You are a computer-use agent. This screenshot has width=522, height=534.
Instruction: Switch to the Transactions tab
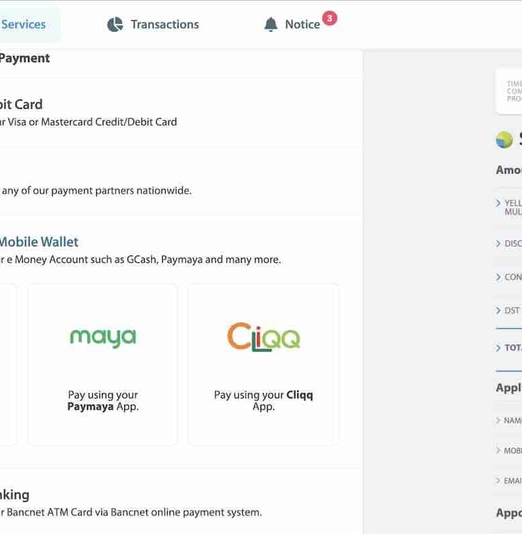[x=164, y=25]
